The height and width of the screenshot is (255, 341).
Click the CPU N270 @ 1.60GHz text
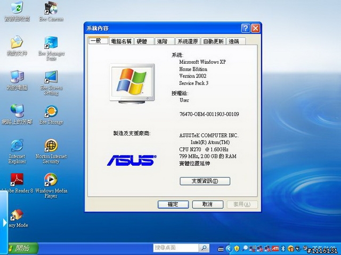204,149
